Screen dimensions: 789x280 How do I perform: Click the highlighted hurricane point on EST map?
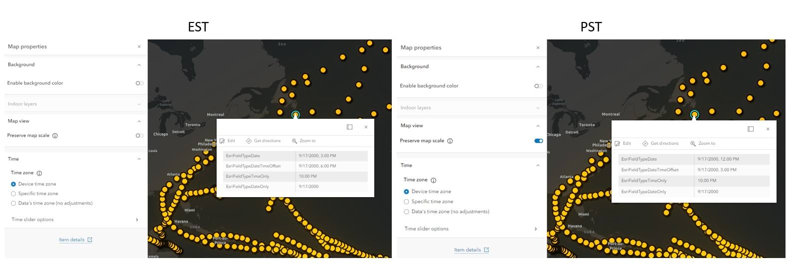coord(295,115)
